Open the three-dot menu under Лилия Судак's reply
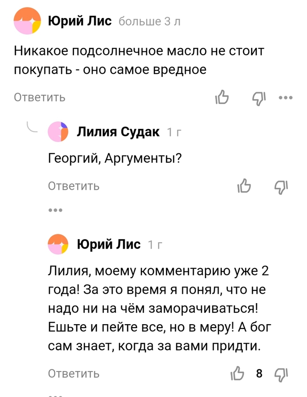 [54, 209]
